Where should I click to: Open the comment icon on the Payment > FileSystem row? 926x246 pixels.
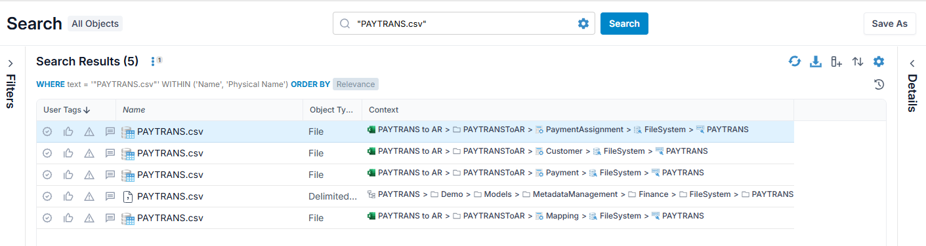pyautogui.click(x=110, y=175)
